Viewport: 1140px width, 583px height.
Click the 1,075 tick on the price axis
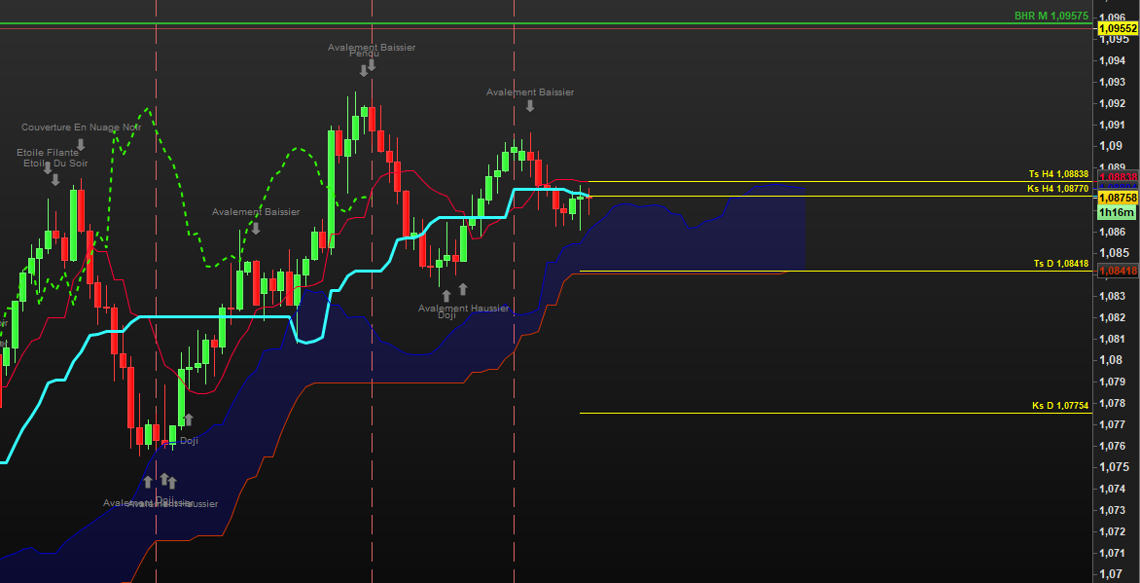1112,467
